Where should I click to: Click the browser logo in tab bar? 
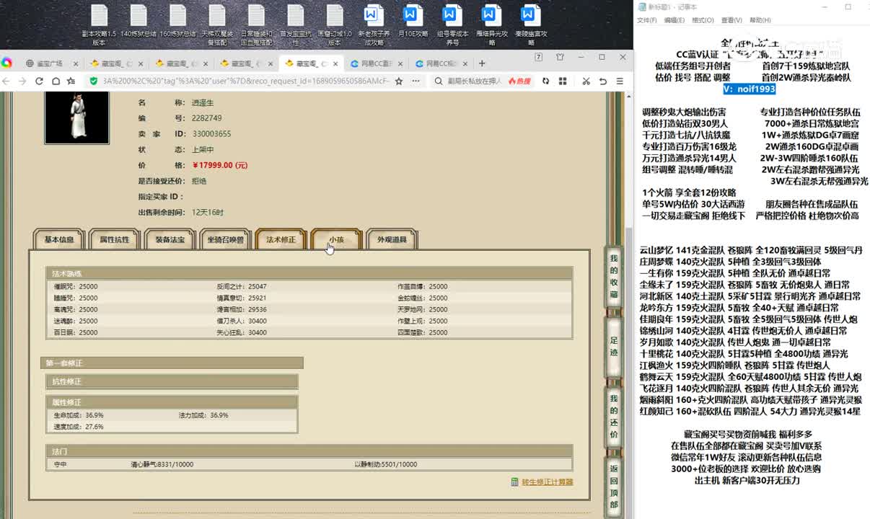tap(6, 63)
